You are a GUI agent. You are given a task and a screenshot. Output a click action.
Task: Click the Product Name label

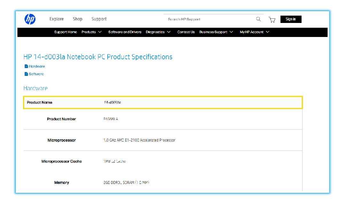pyautogui.click(x=39, y=103)
